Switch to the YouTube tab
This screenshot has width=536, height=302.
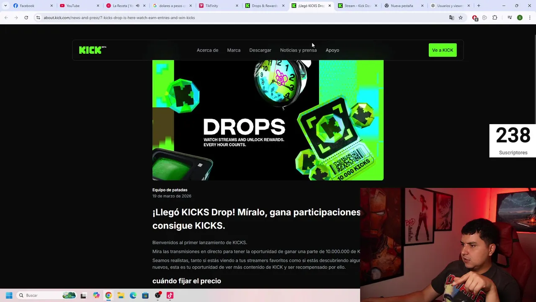(79, 6)
